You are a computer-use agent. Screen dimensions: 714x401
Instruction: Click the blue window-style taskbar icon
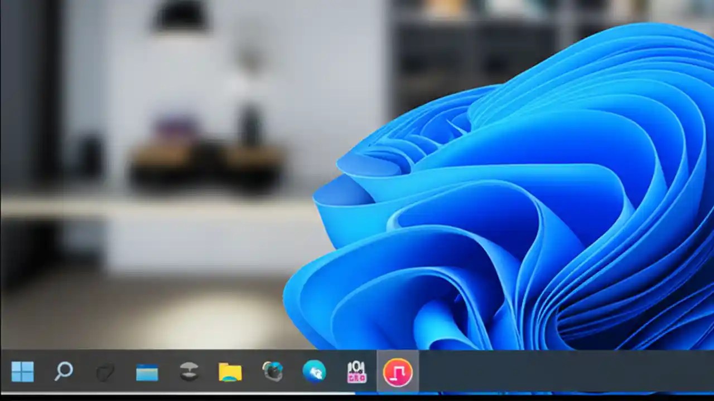click(x=147, y=371)
